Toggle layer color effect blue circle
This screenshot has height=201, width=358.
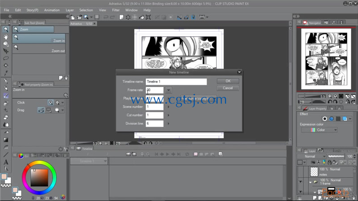tap(332, 118)
